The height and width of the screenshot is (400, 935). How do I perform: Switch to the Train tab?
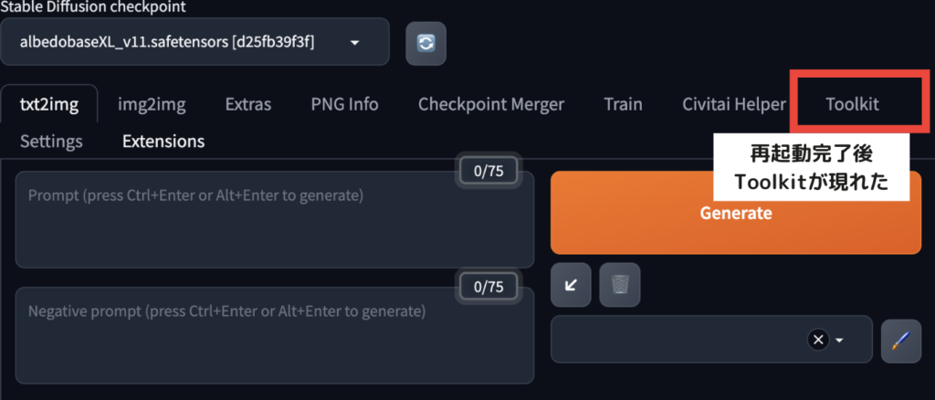click(x=623, y=104)
